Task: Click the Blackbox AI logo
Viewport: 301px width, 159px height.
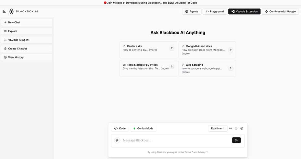Action: tap(23, 11)
